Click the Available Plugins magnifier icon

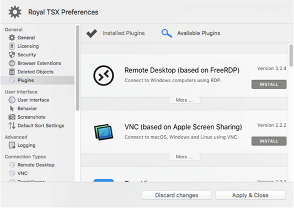[167, 34]
